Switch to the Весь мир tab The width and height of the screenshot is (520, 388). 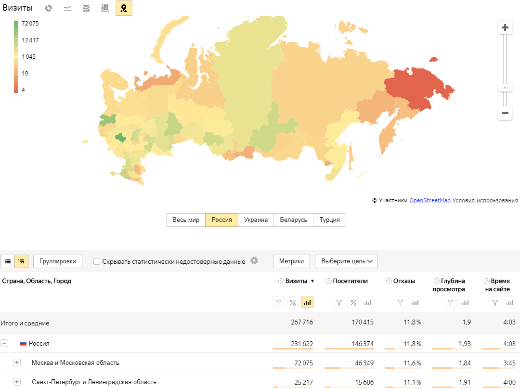click(x=185, y=220)
